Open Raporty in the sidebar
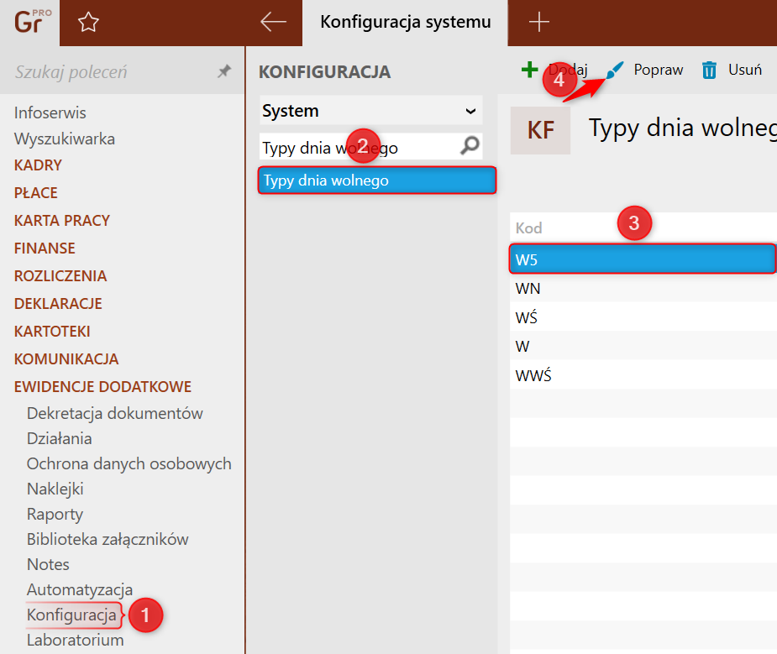777x654 pixels. click(55, 515)
